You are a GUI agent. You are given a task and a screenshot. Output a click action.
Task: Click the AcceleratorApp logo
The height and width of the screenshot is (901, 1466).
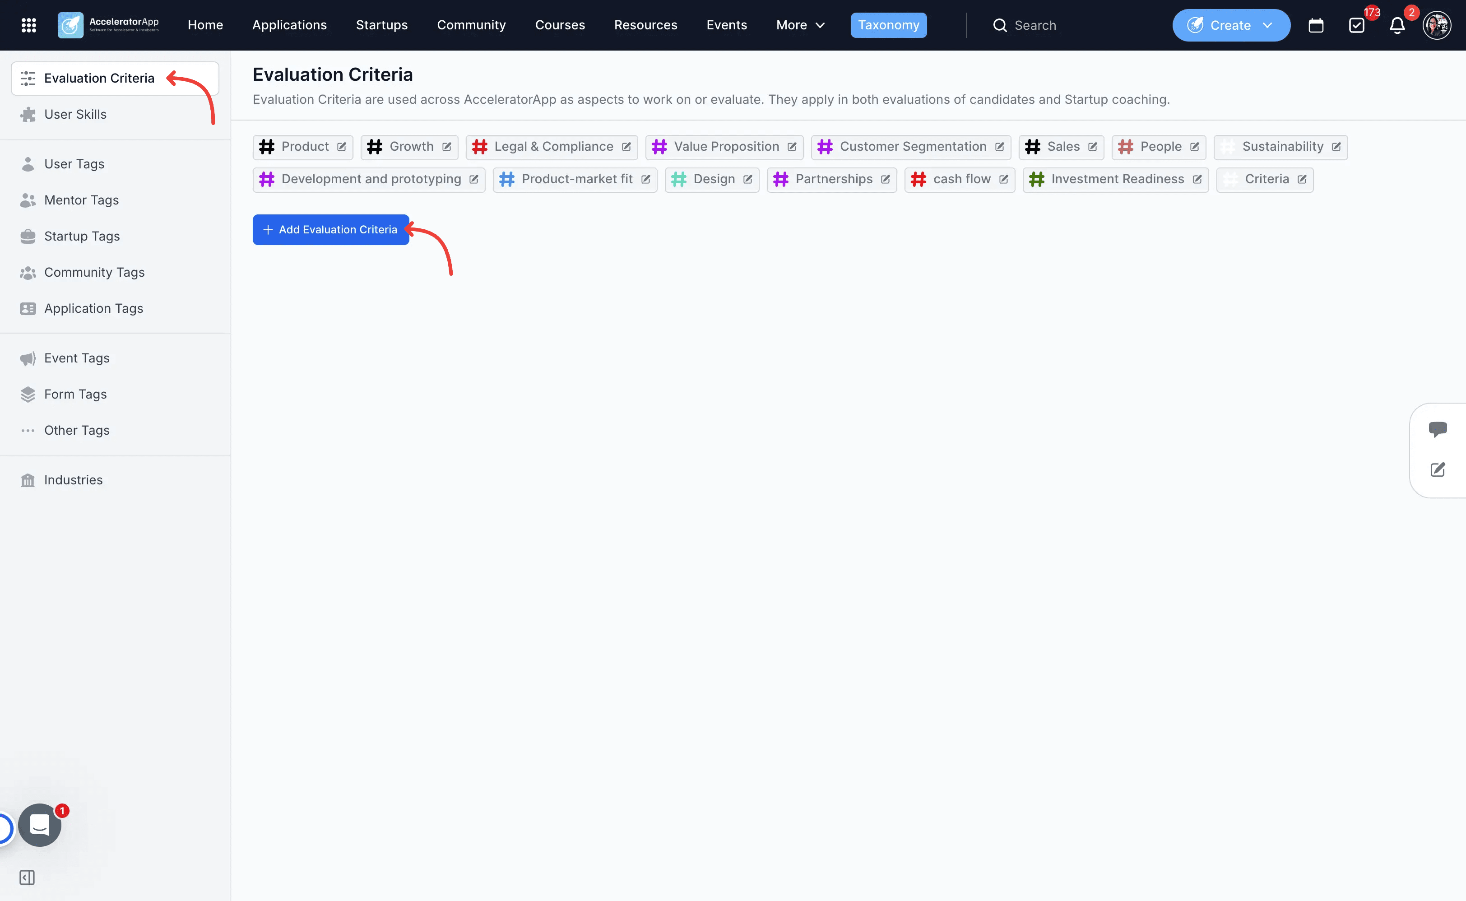[108, 25]
